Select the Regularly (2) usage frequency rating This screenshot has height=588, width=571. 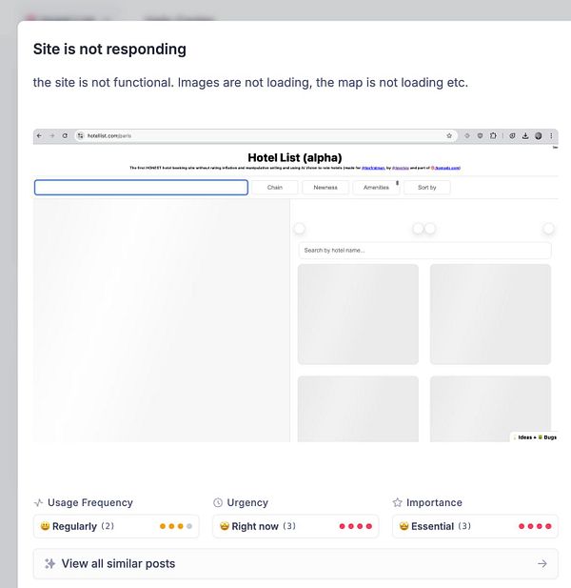pyautogui.click(x=116, y=526)
